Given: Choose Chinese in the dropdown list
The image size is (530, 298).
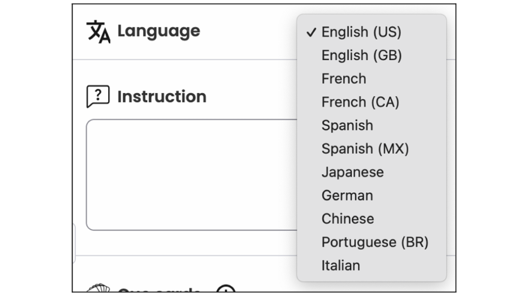Looking at the screenshot, I should point(347,219).
